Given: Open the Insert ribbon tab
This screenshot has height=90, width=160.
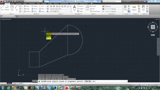Looking at the screenshot, I should pos(13,3).
